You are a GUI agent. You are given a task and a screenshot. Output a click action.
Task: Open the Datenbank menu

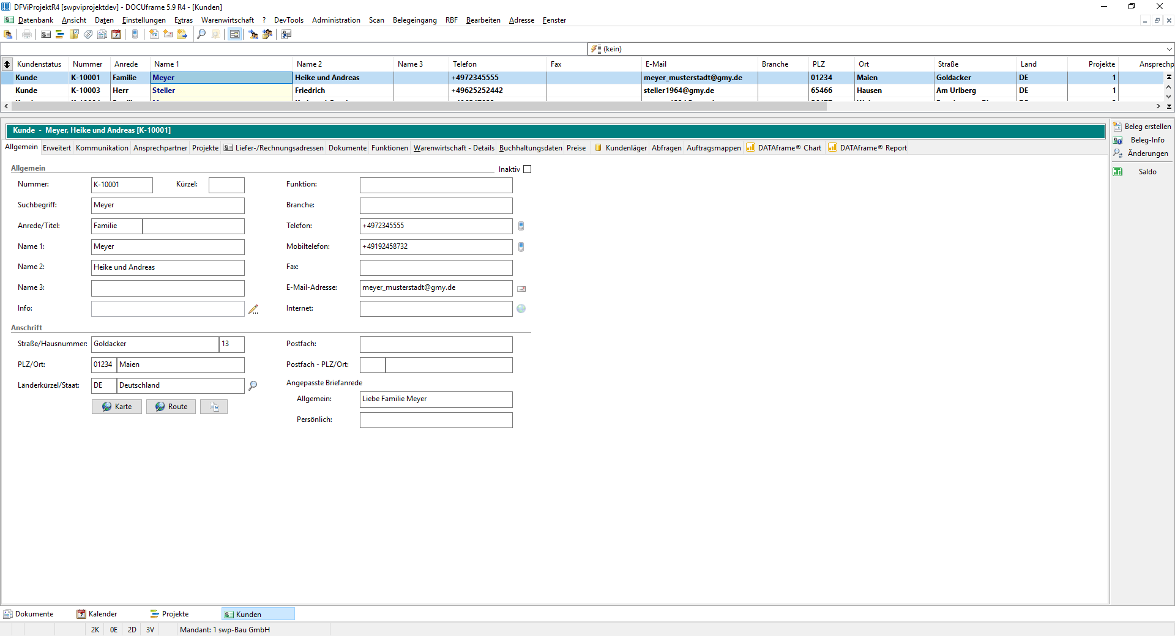coord(35,20)
